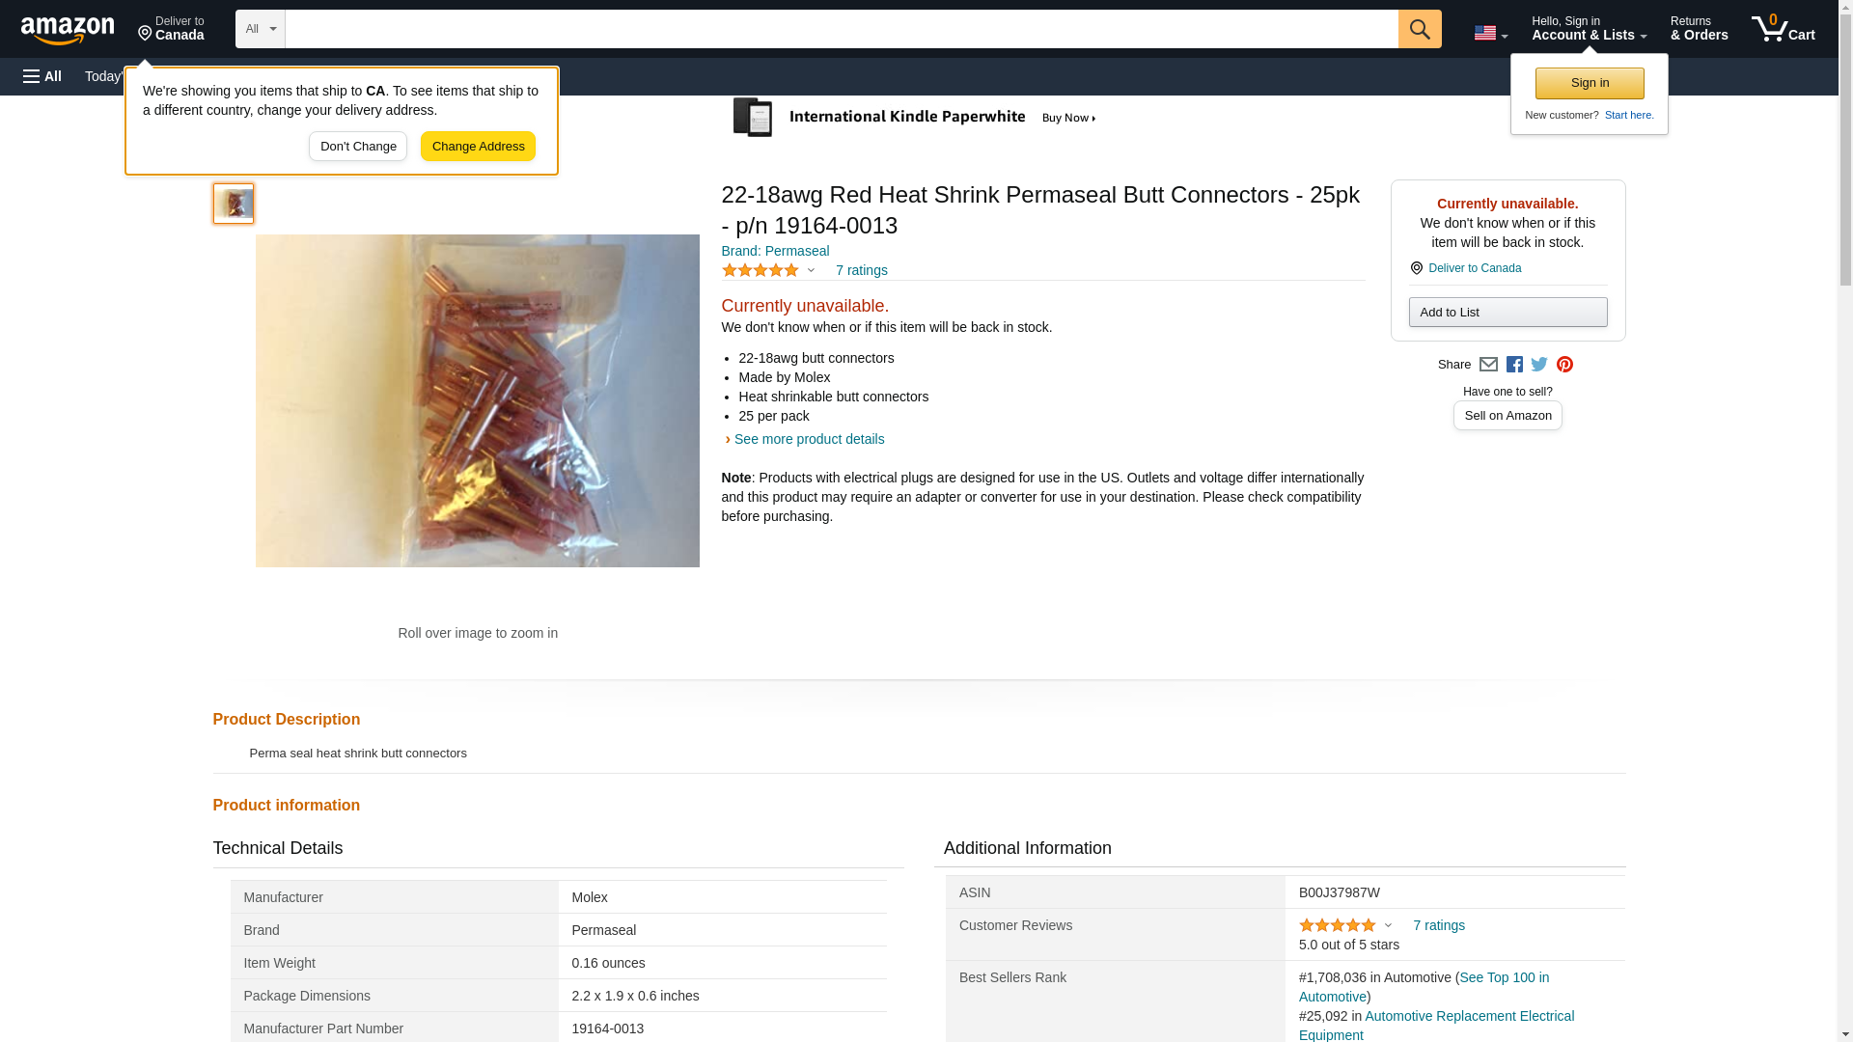
Task: Open the Brand: Permaseal link
Action: point(775,251)
